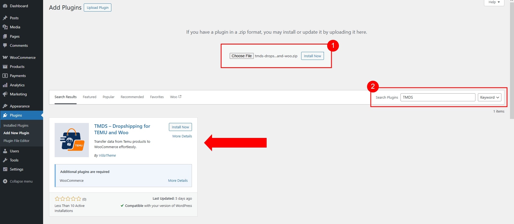This screenshot has height=224, width=514.
Task: Click the Payments dollar icon
Action: 5,76
